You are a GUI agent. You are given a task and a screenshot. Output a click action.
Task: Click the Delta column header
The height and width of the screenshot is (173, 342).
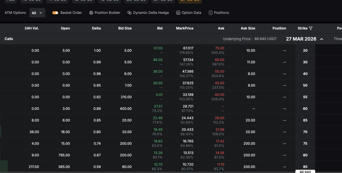[x=96, y=29]
